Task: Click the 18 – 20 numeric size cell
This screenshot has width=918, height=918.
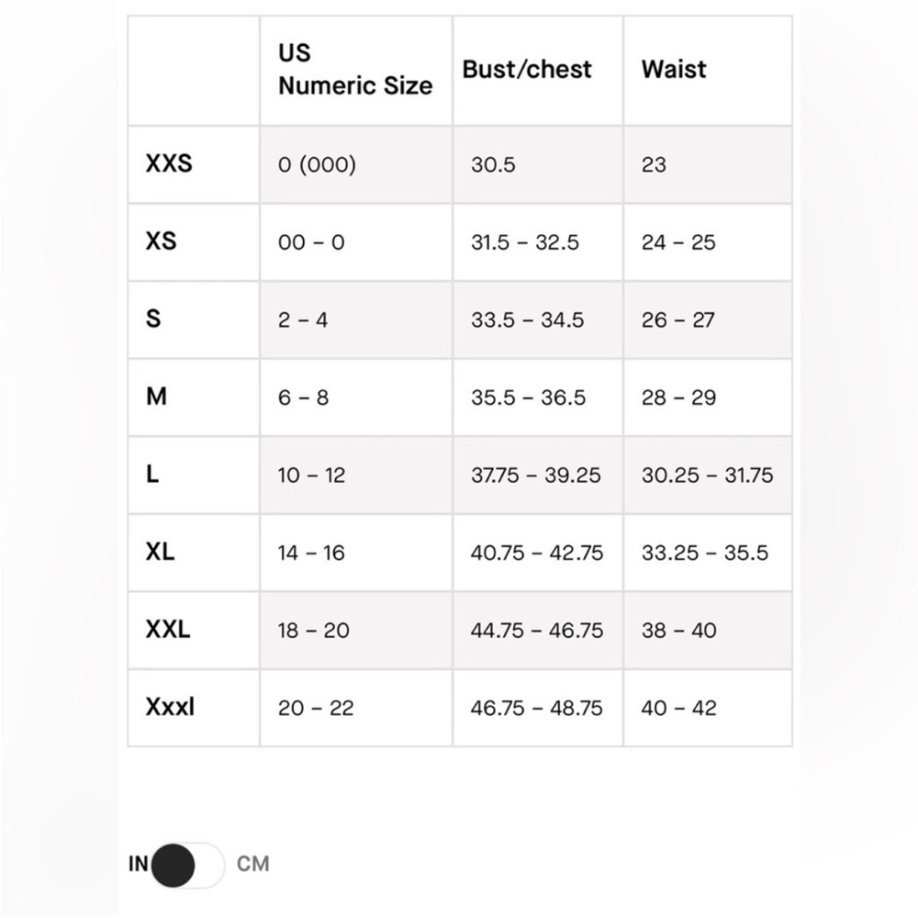Action: coord(313,631)
